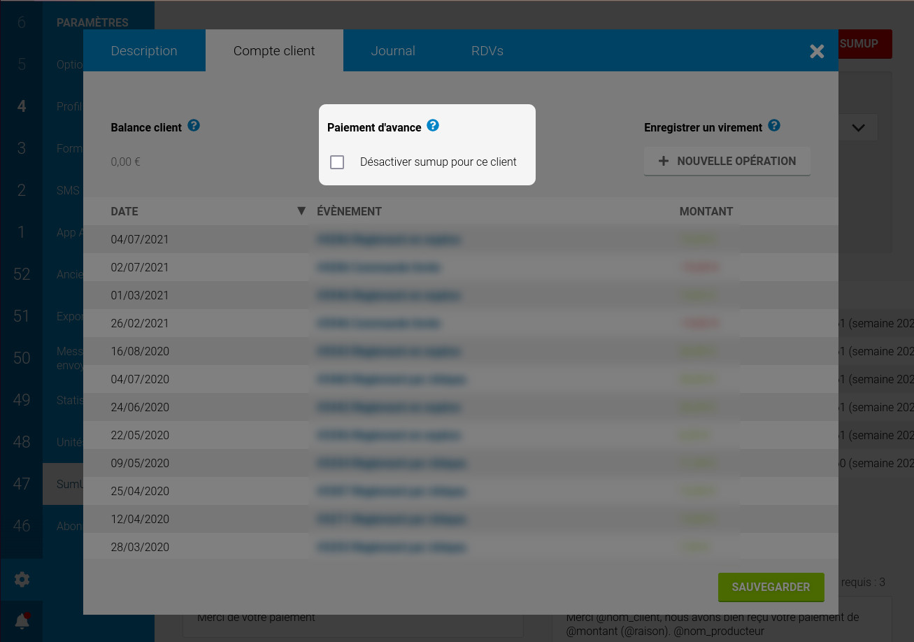
Task: Expand the dropdown chevron behind the dialog
Action: [858, 128]
